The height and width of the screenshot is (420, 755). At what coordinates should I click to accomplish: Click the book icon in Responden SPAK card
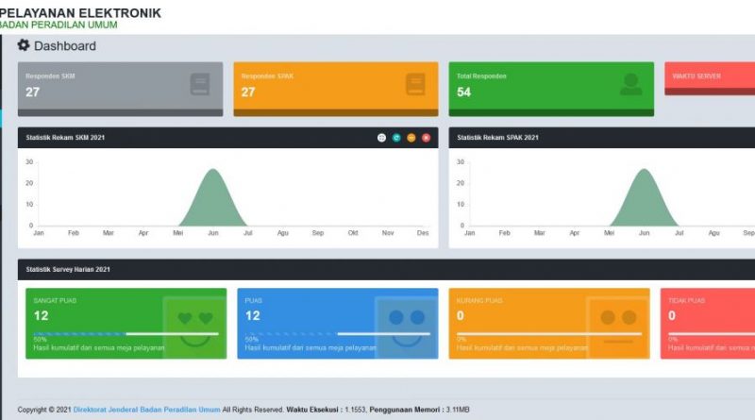point(415,85)
